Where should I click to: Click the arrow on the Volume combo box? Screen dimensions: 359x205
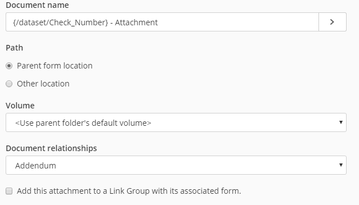(340, 122)
